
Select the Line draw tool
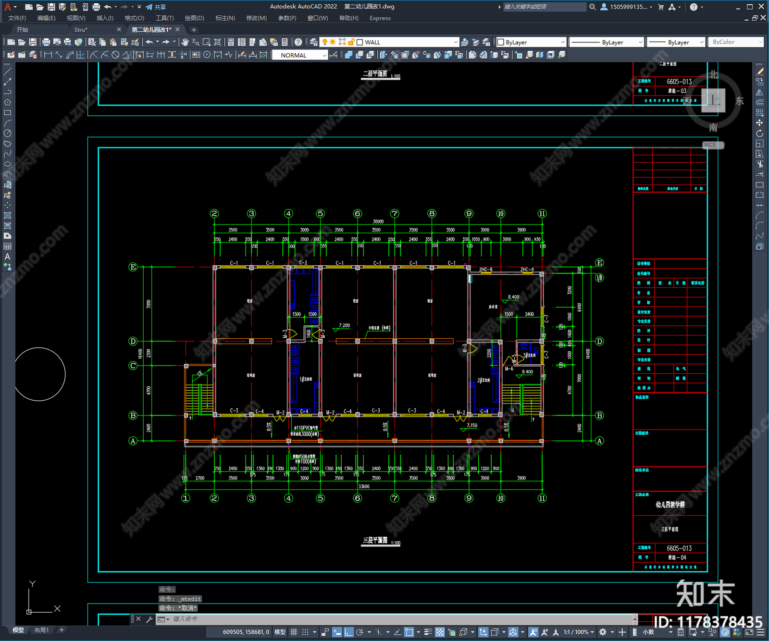pos(7,72)
